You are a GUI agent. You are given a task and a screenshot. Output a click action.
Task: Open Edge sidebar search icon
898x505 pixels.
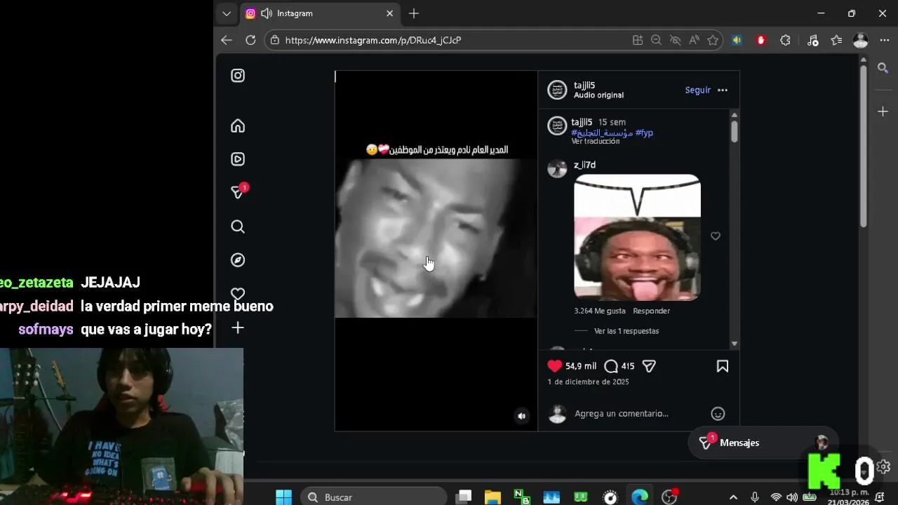[883, 68]
